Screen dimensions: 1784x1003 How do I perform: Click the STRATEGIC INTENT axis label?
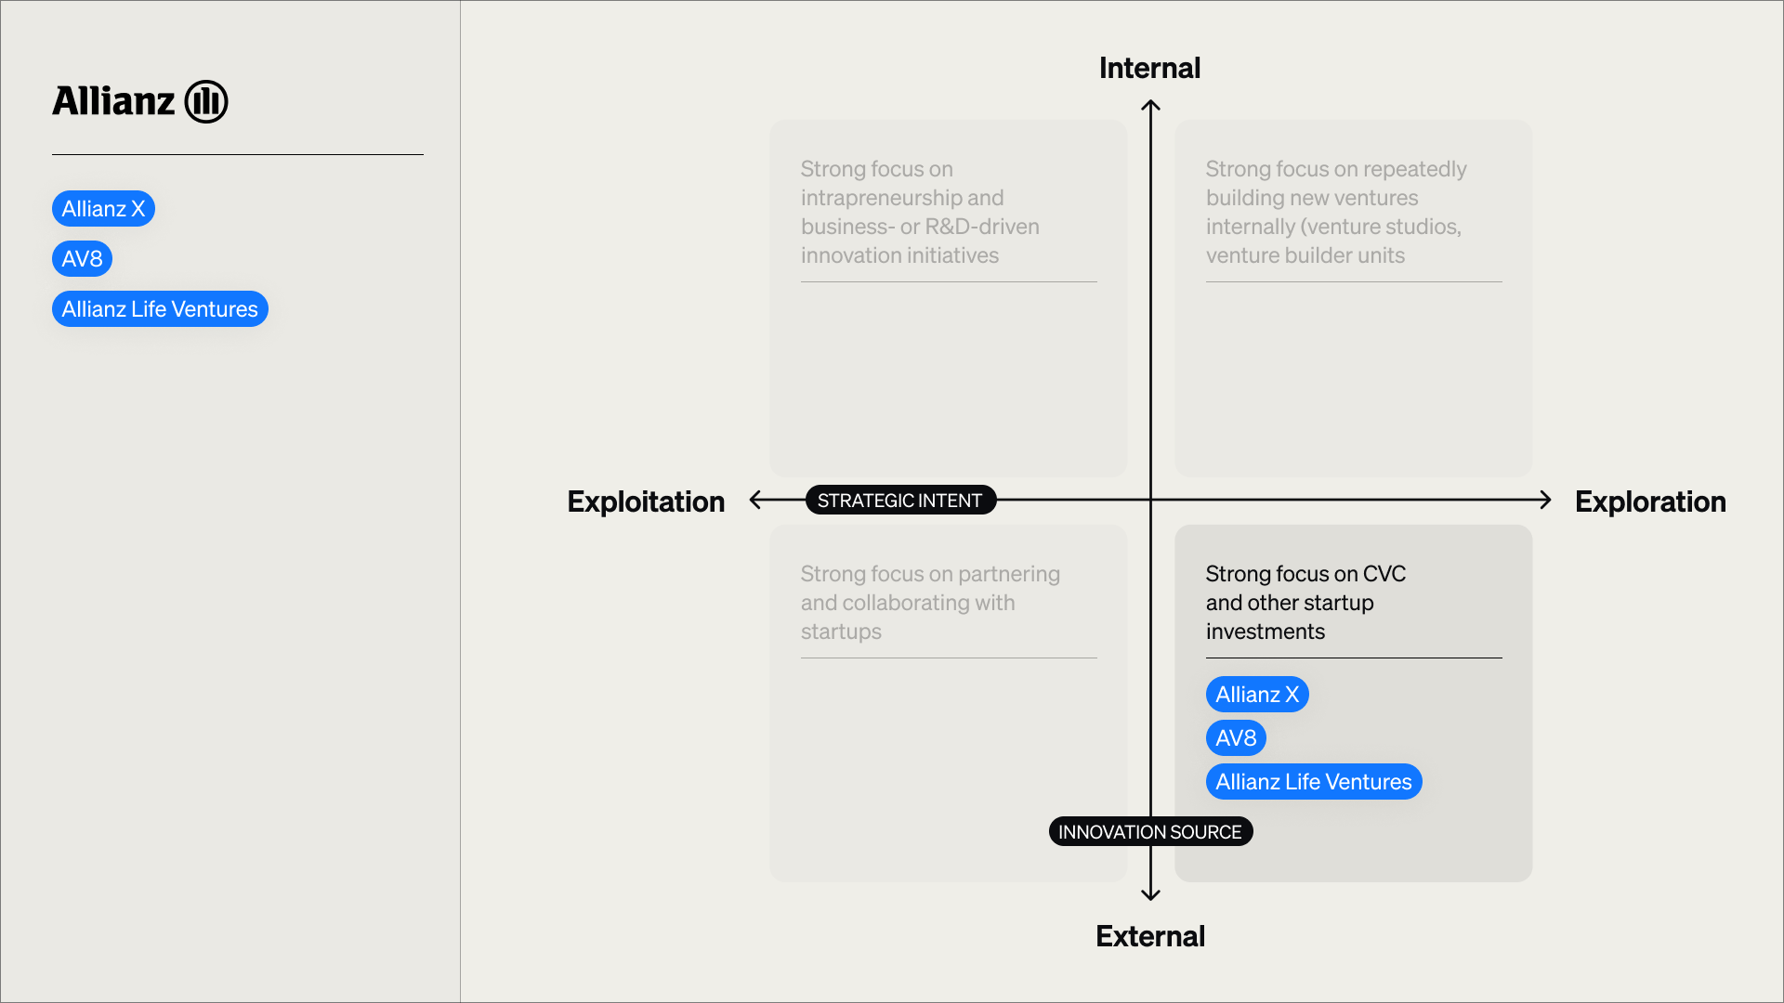point(900,501)
